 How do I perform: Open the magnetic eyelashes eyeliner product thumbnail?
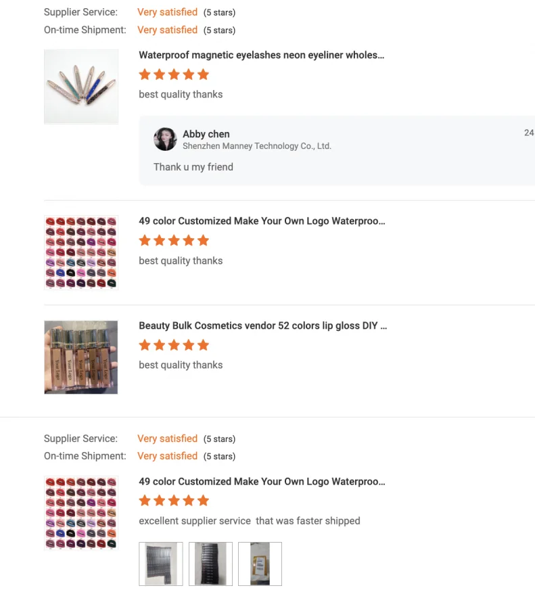click(81, 87)
